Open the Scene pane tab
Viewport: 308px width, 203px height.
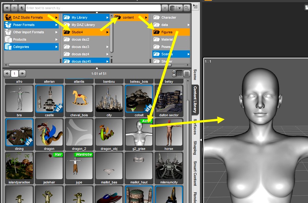coord(195,75)
